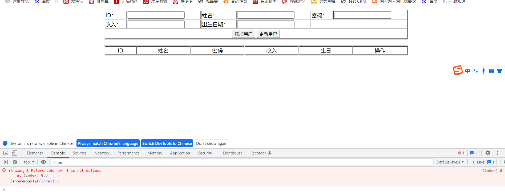The image size is (505, 192).
Task: Click the 更新用户 button
Action: [268, 34]
